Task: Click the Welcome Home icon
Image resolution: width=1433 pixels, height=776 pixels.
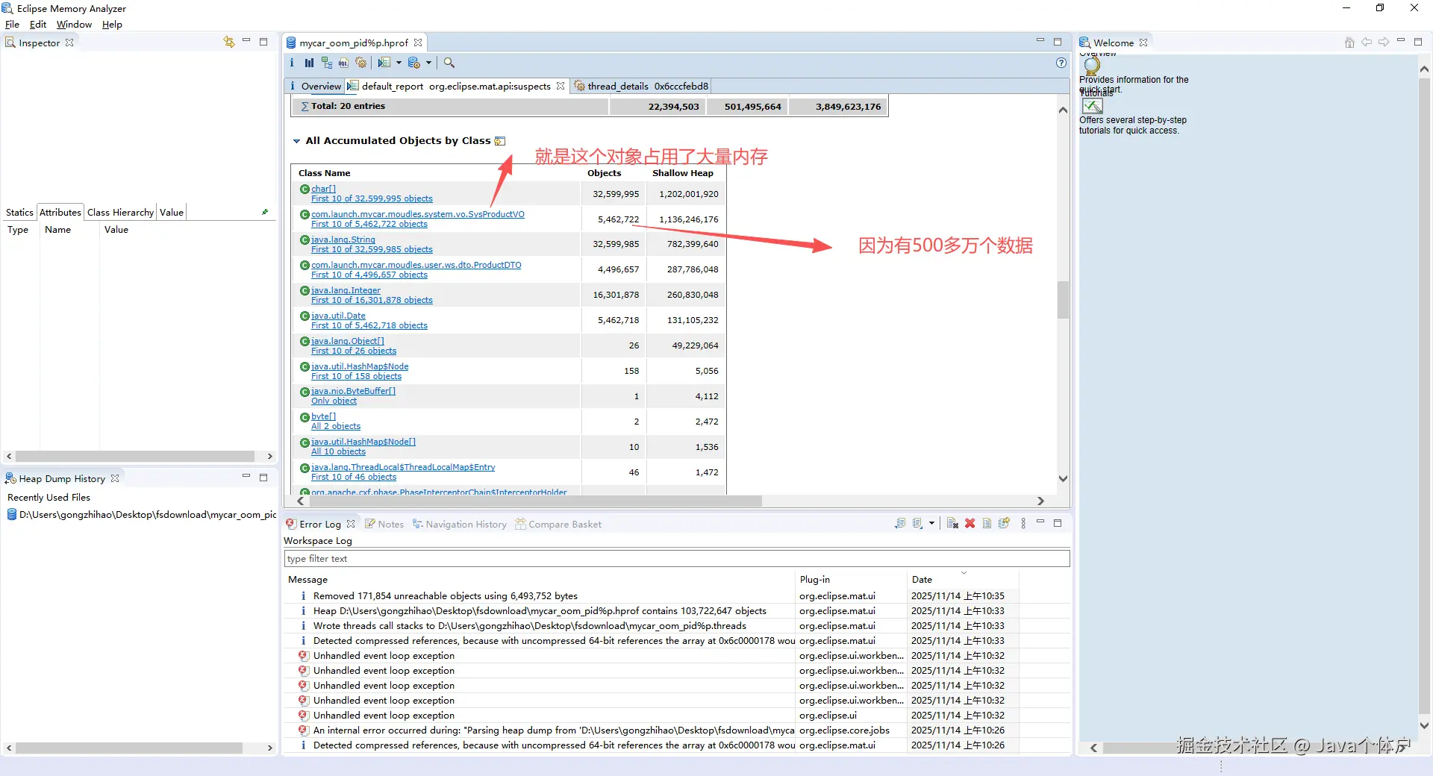Action: pyautogui.click(x=1349, y=42)
